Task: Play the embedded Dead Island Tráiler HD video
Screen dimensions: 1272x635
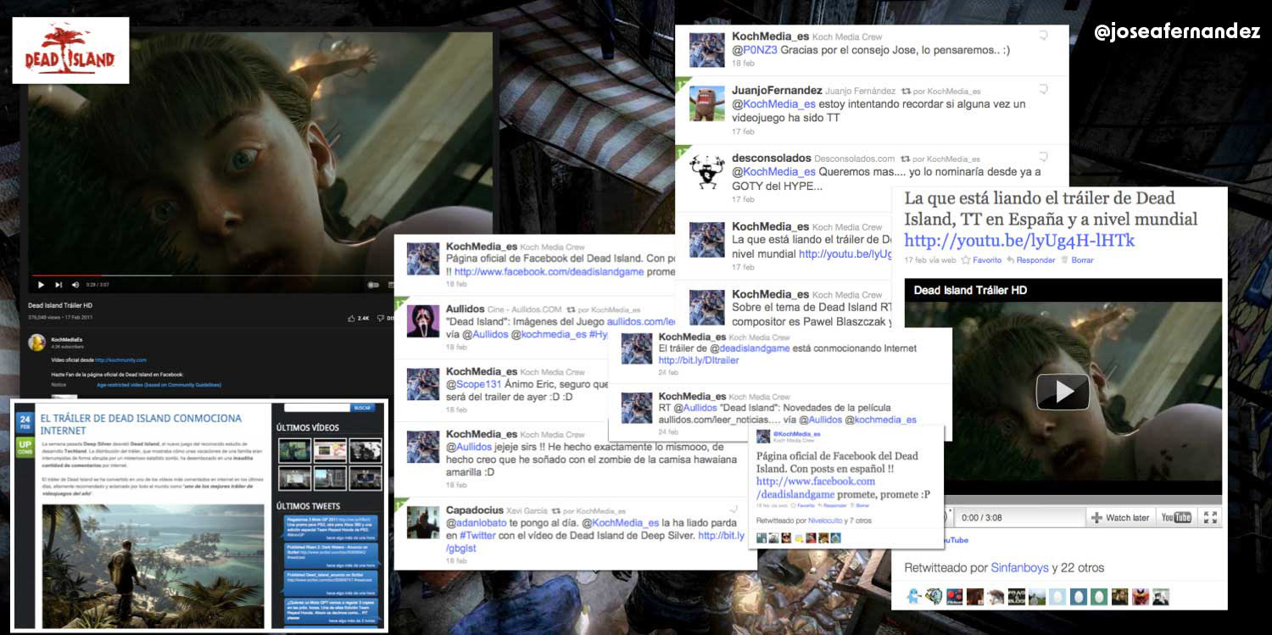Action: point(1063,392)
